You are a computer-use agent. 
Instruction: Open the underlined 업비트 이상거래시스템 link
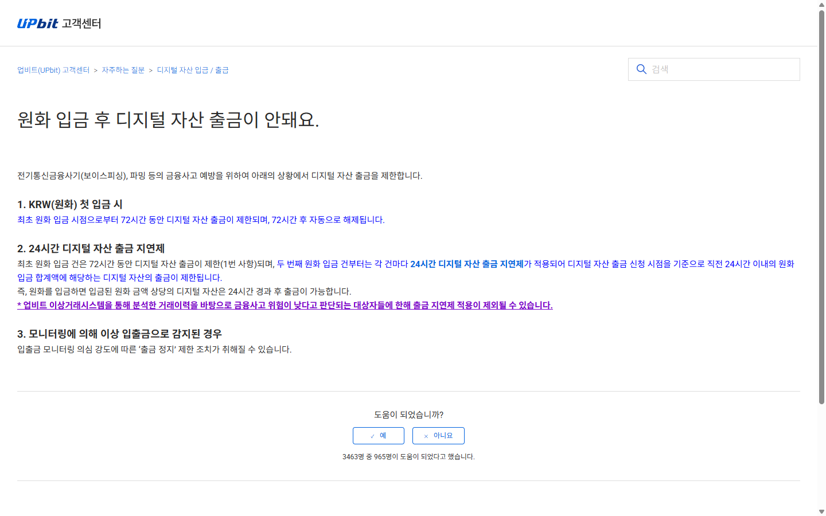[285, 305]
